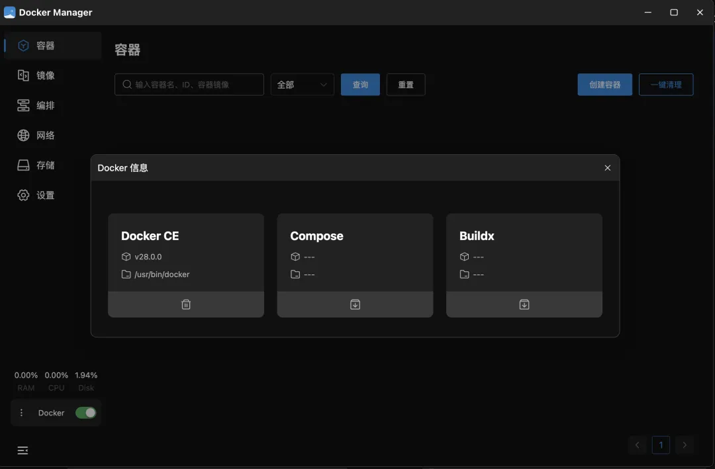Click the Compose card title
Screen dimensions: 715x469
click(x=317, y=235)
